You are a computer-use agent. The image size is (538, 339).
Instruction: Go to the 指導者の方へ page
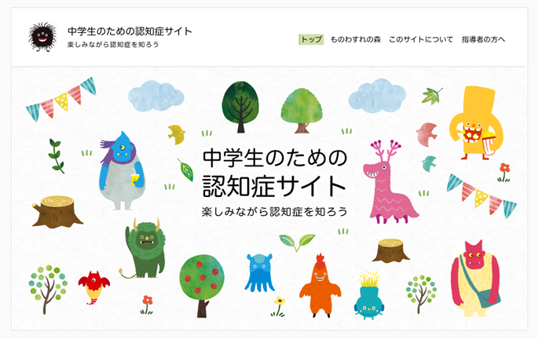click(483, 39)
